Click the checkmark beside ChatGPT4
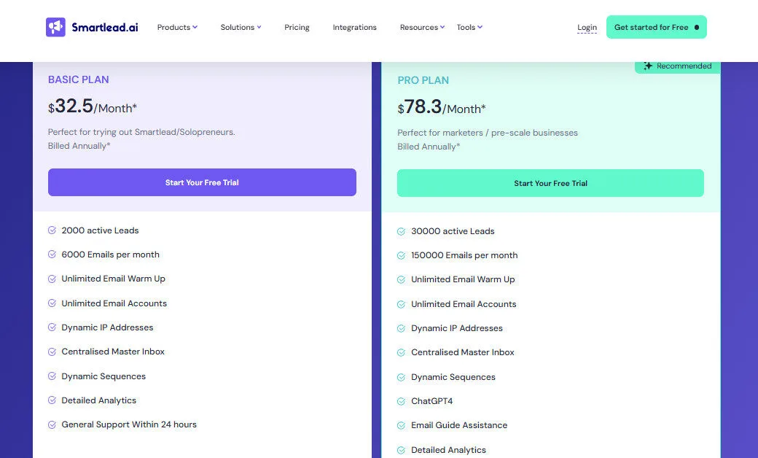The height and width of the screenshot is (458, 758). 401,400
